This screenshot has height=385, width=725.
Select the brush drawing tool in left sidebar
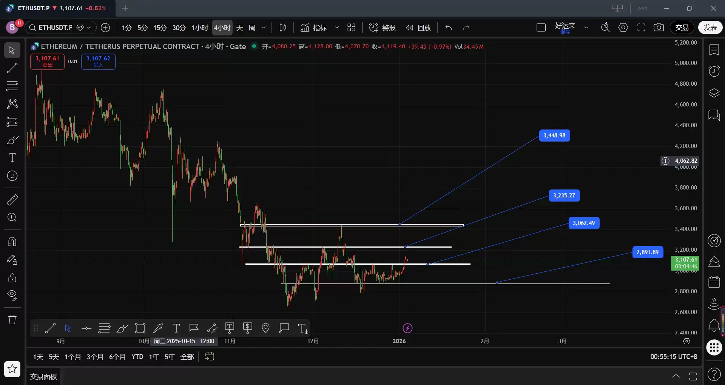point(12,140)
